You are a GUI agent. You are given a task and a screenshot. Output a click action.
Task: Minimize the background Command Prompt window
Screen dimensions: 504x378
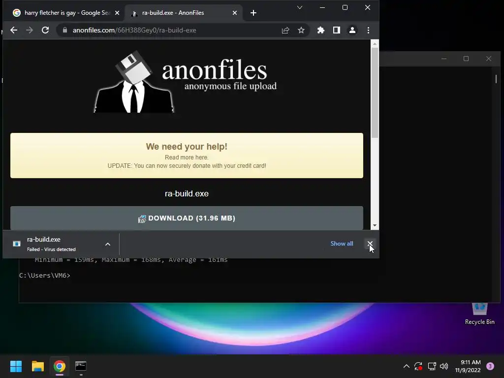444,59
